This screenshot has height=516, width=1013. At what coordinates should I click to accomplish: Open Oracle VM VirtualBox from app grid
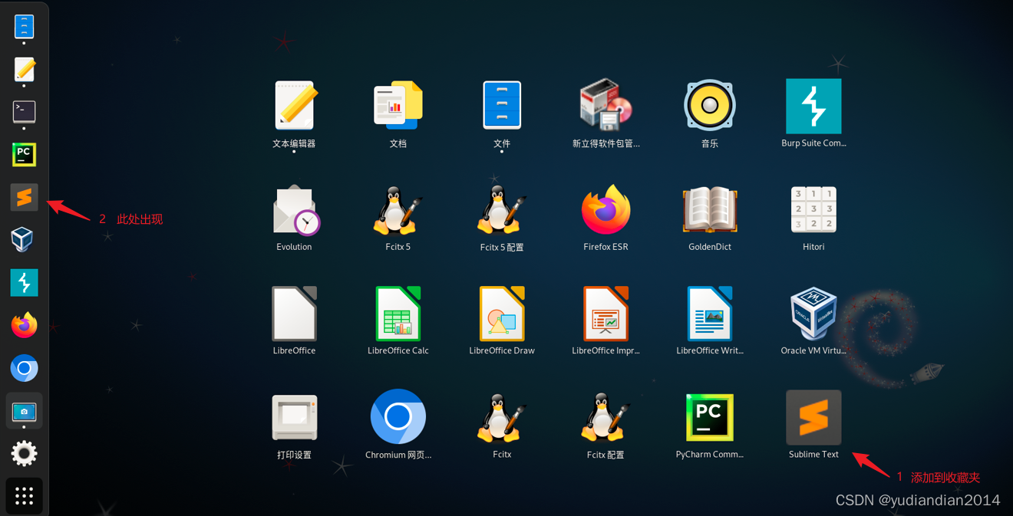tap(813, 313)
